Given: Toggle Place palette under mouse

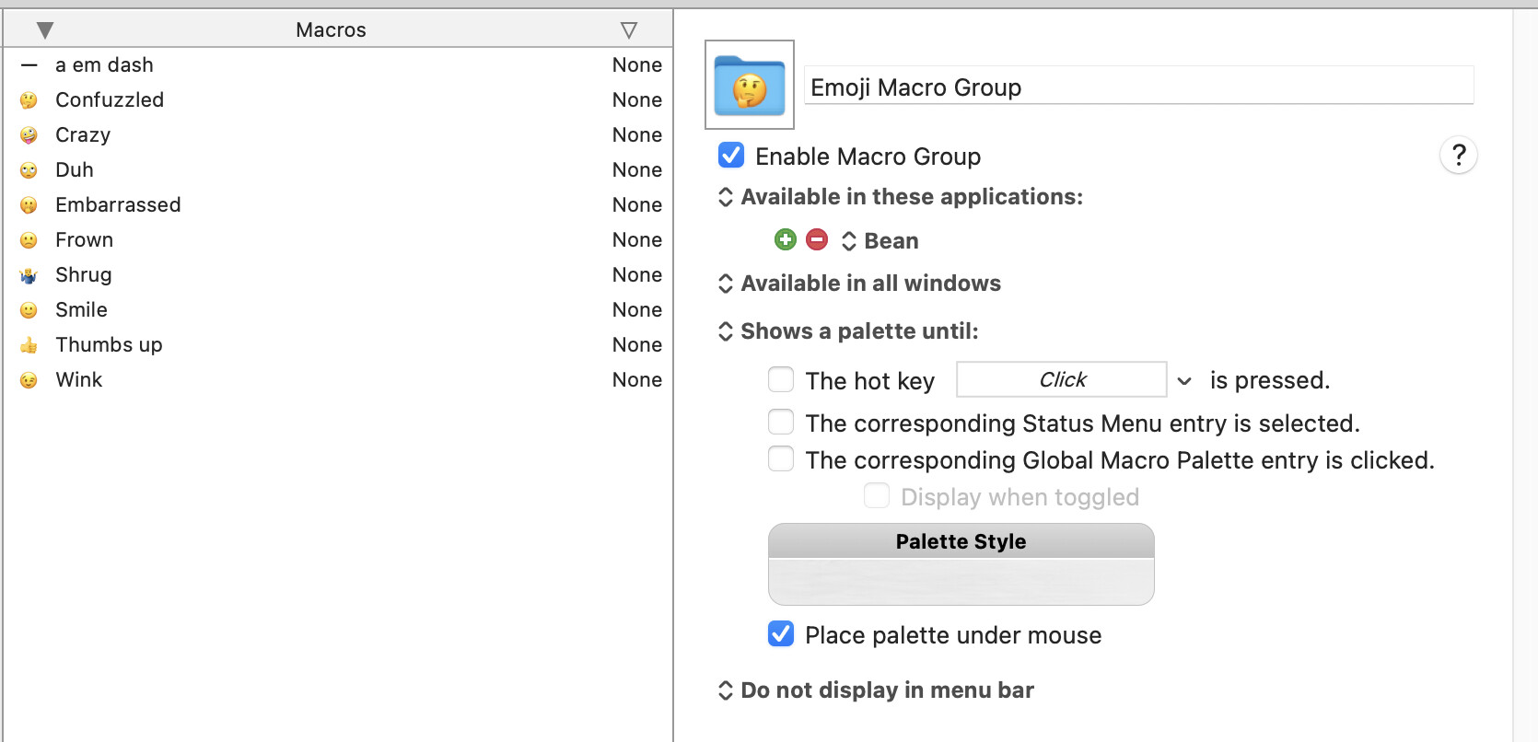Looking at the screenshot, I should pyautogui.click(x=781, y=634).
